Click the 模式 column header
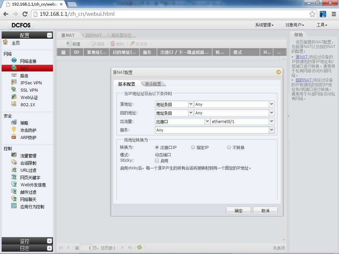The width and height of the screenshot is (339, 254). (x=245, y=52)
